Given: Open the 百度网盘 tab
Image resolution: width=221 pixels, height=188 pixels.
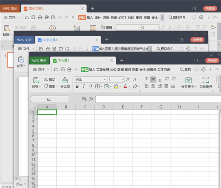Looking at the screenshot, I should (164, 70).
